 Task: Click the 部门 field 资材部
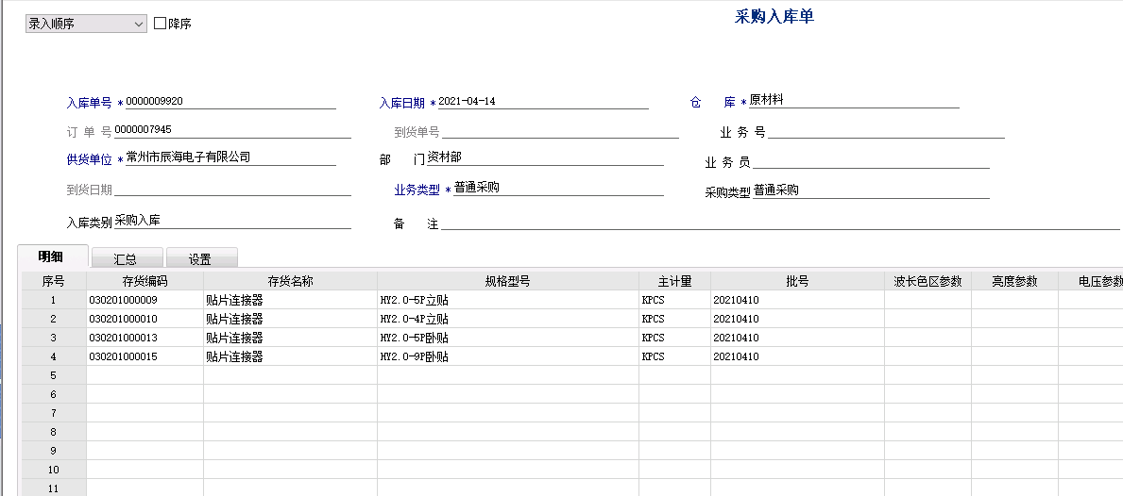coord(545,158)
